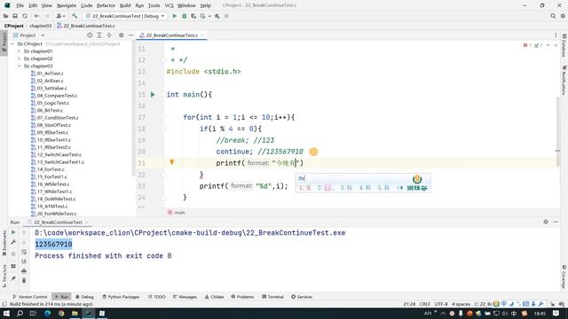Click chapter03 in the breadcrumb bar

click(40, 26)
